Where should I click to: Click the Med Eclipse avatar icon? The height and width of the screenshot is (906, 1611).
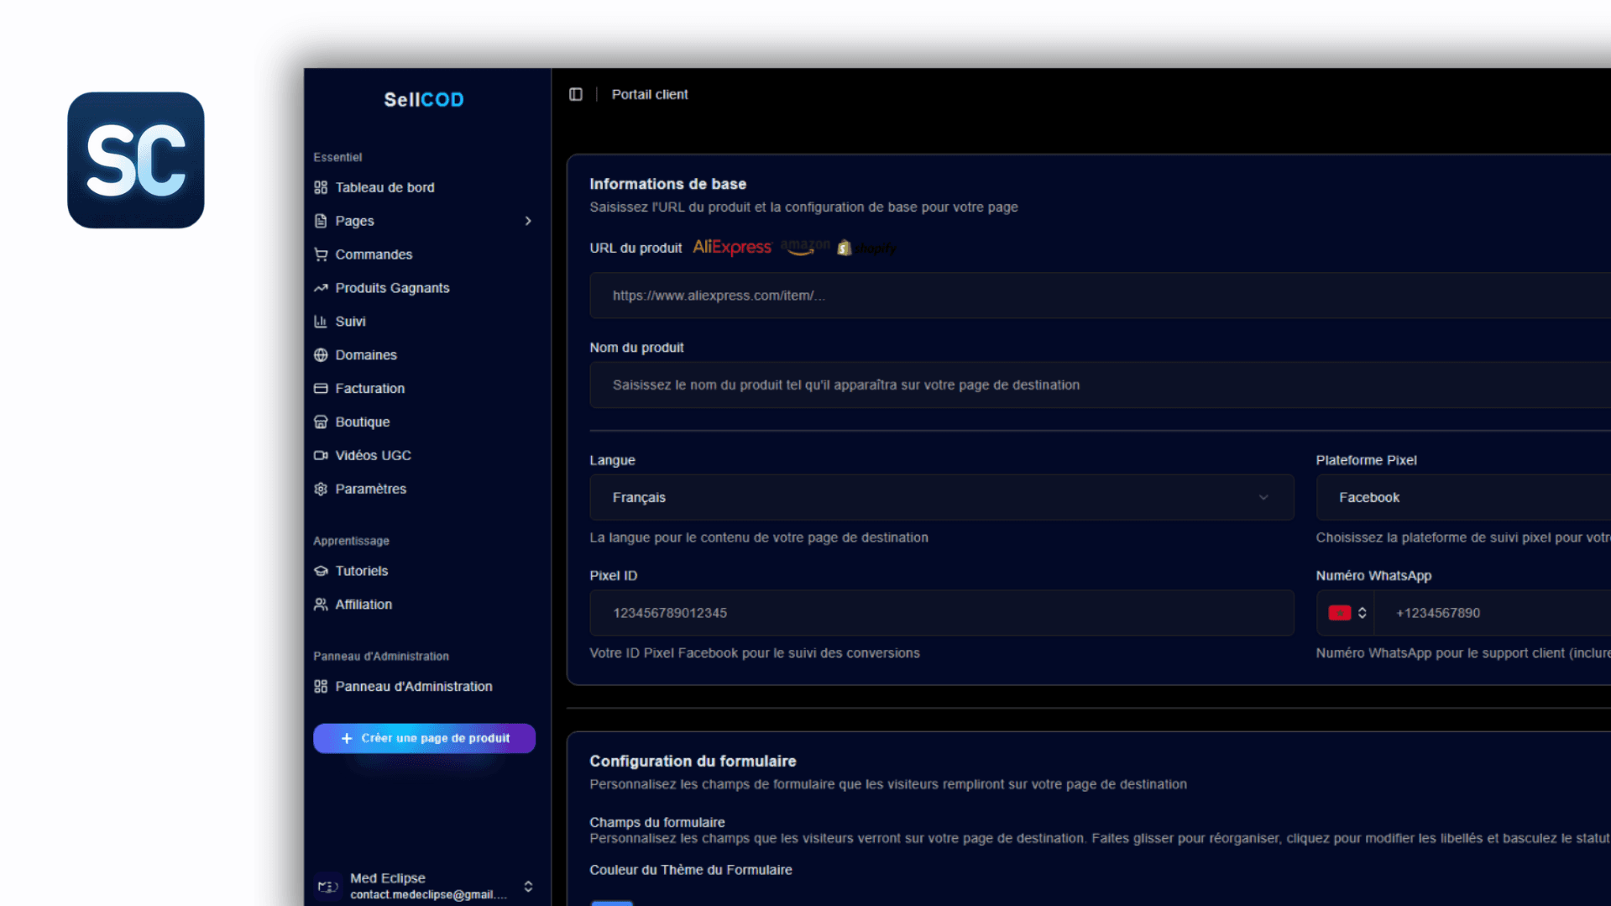pos(328,886)
